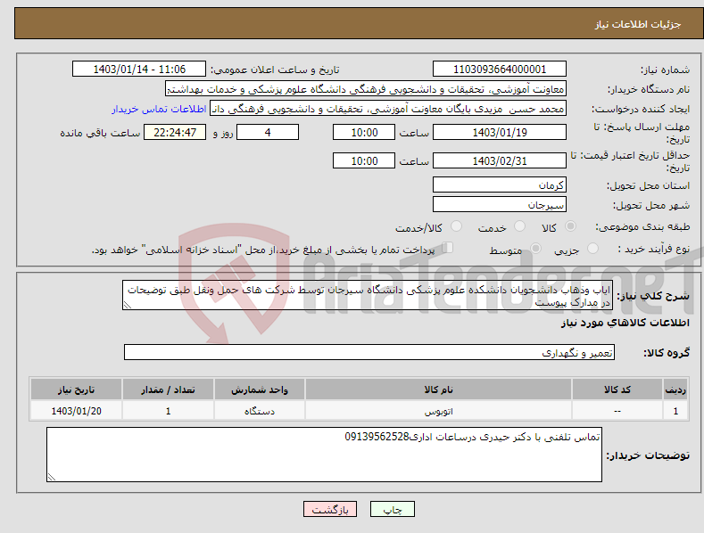
Task: Open اطلاعات تماس خریدار link
Action: click(x=159, y=109)
